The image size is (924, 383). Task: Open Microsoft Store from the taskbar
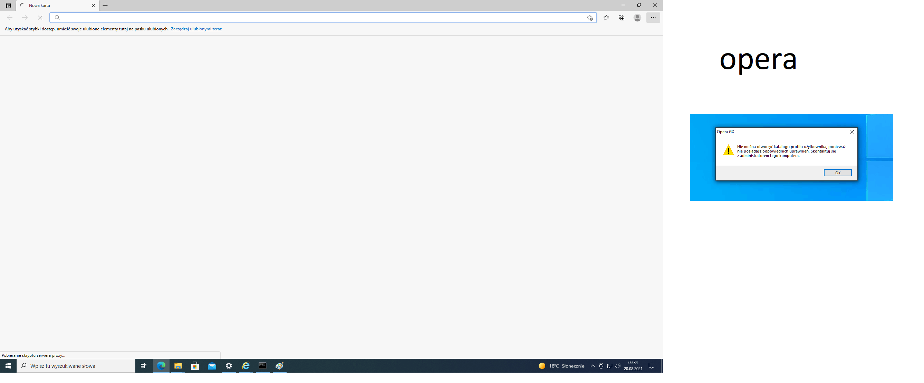click(x=195, y=366)
